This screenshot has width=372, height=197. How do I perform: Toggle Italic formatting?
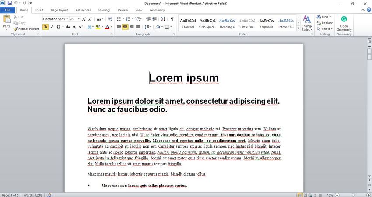[52, 27]
